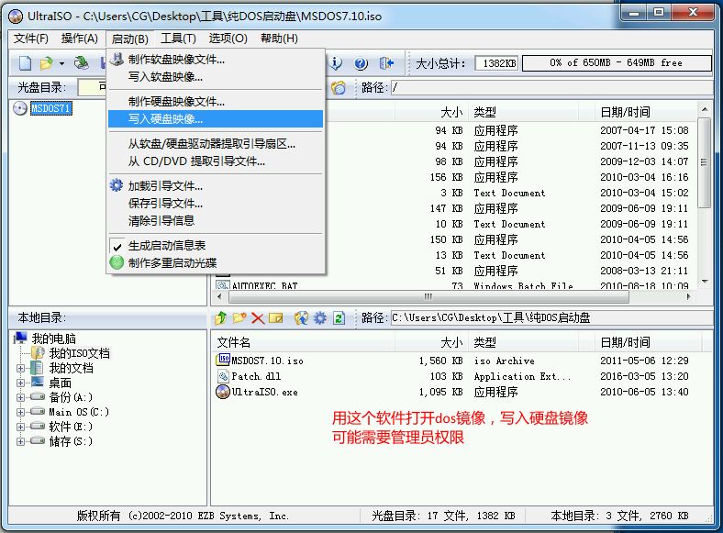Click the red X delete icon
Image resolution: width=723 pixels, height=533 pixels.
pos(258,318)
